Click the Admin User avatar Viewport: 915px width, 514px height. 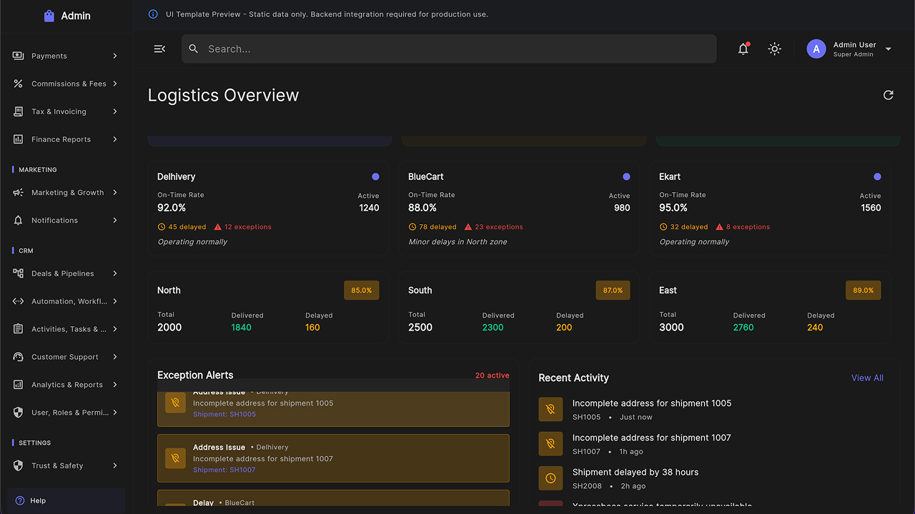(816, 49)
